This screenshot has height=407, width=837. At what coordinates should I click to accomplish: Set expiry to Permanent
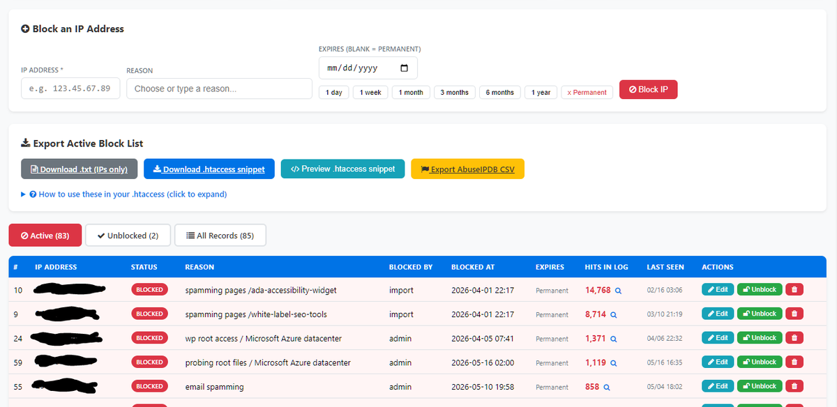[x=587, y=92]
